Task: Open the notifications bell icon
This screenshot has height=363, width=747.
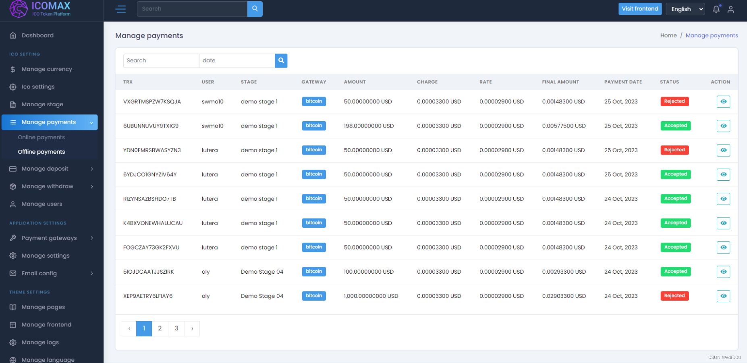Action: (x=716, y=9)
